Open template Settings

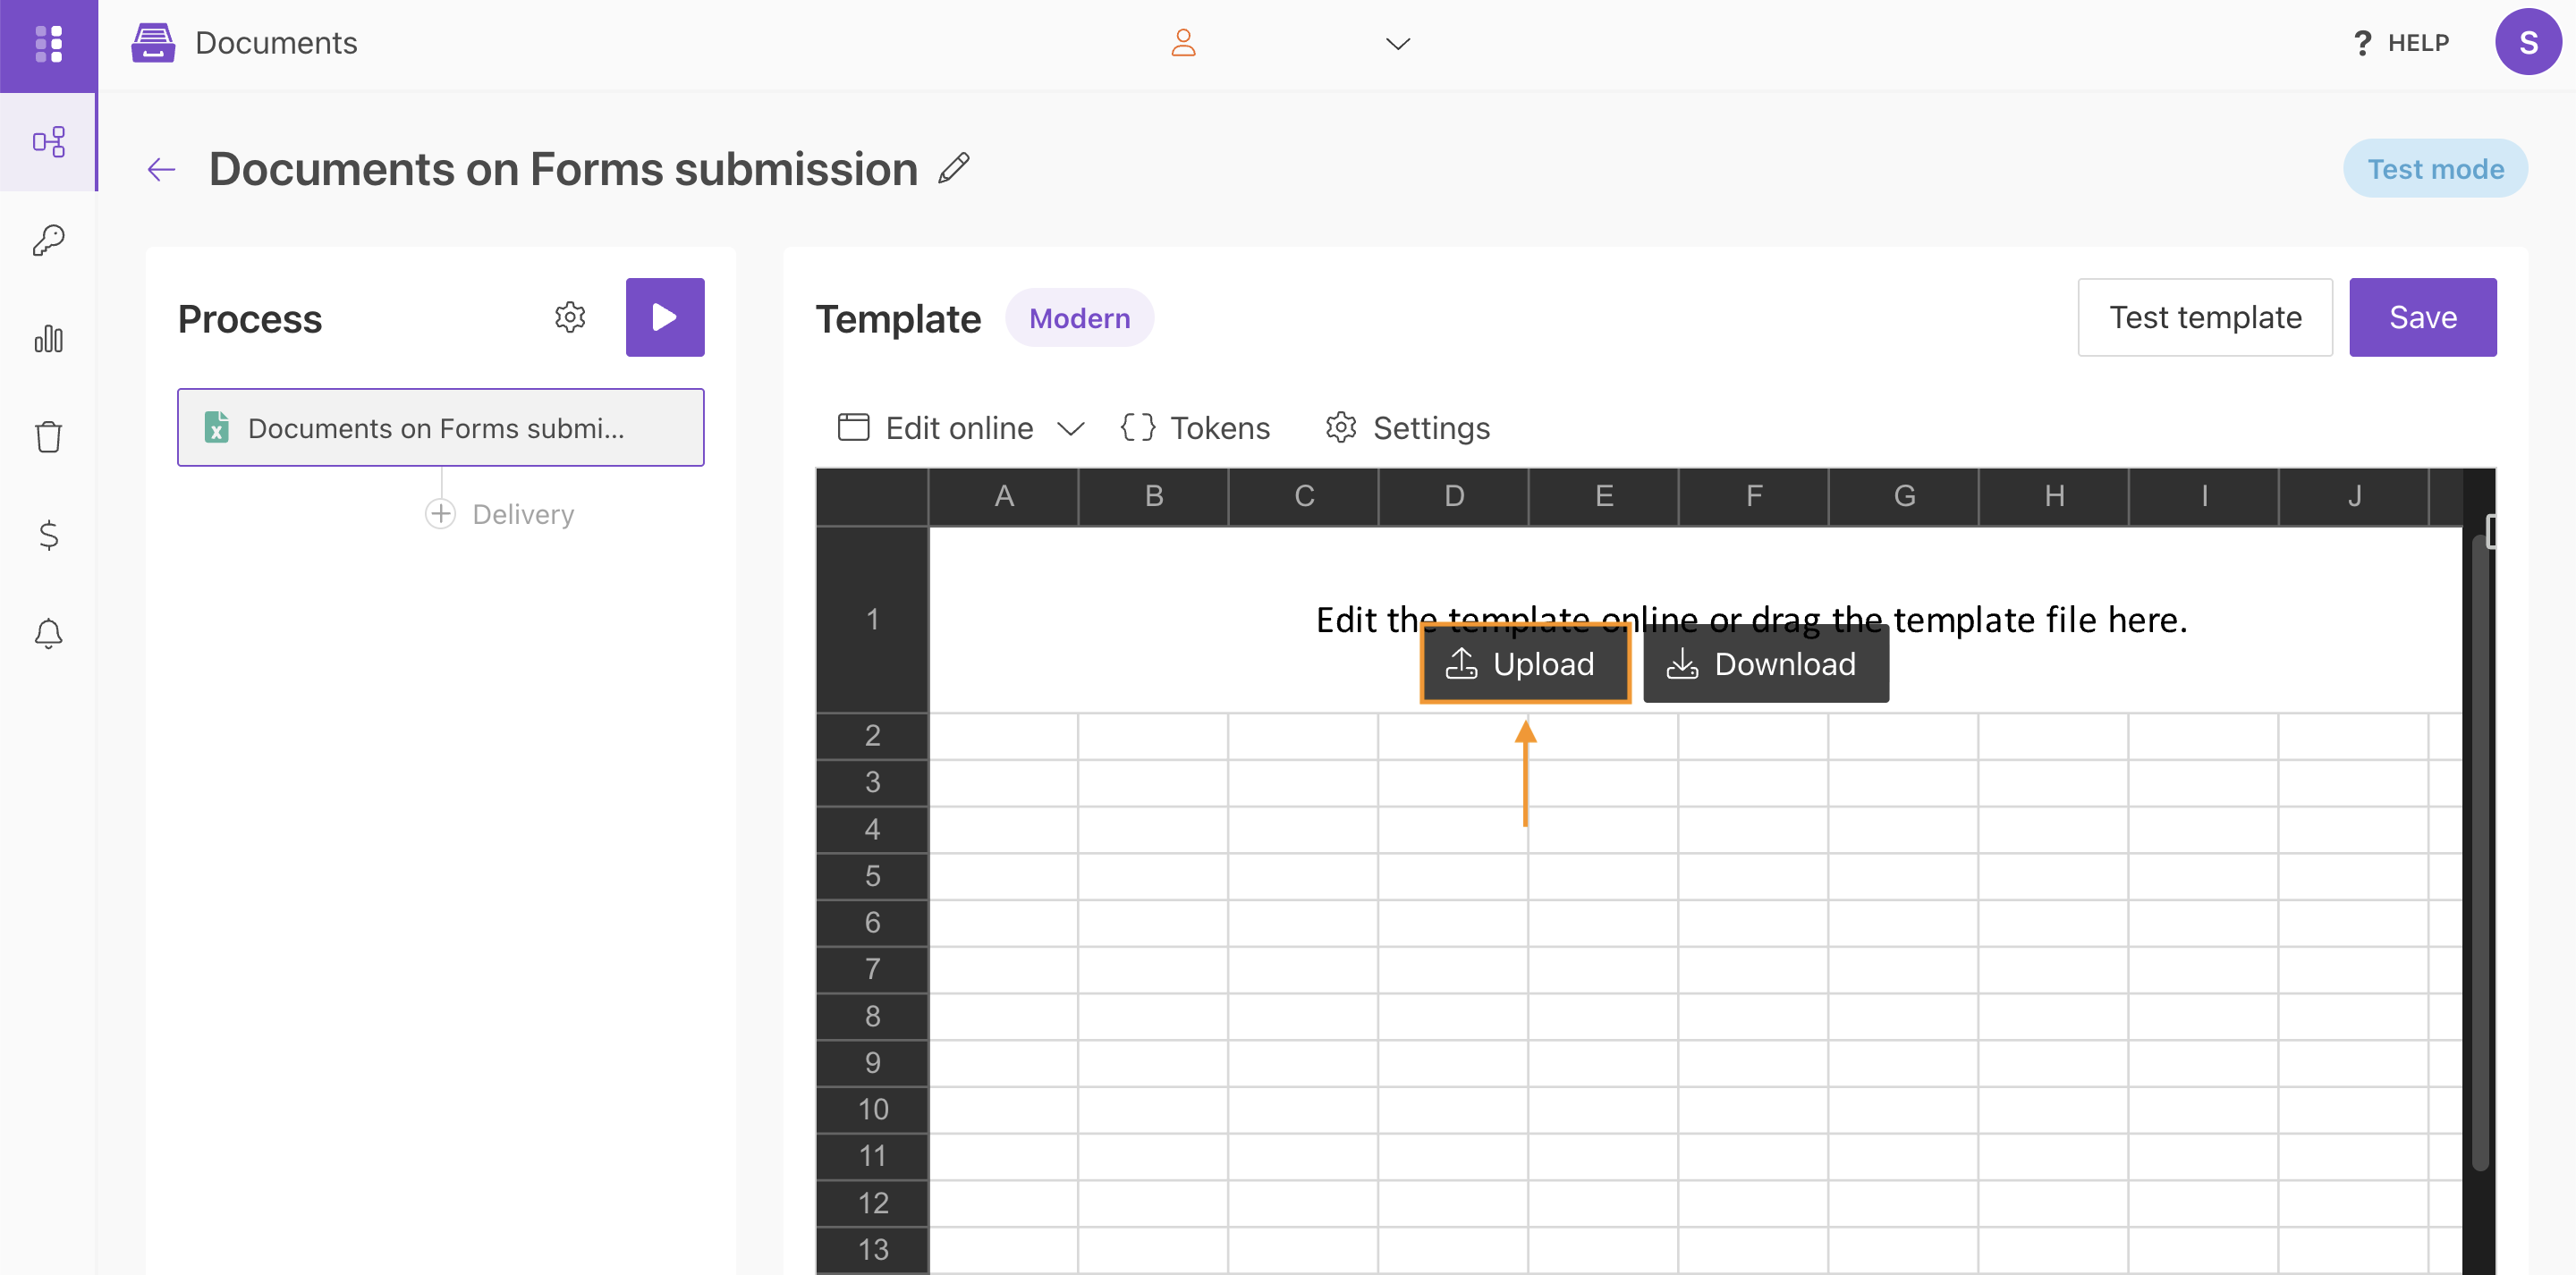(1407, 428)
